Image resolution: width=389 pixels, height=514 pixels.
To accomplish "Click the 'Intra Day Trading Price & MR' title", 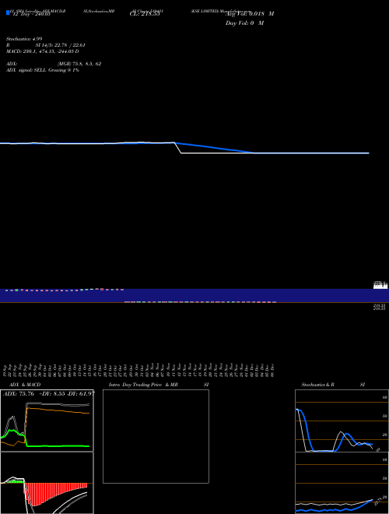I will point(143,385).
